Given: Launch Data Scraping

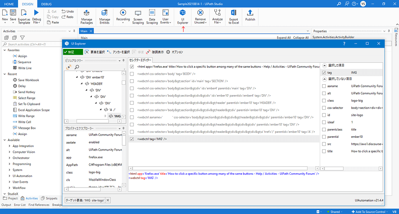Looking at the screenshot, I should (152, 17).
